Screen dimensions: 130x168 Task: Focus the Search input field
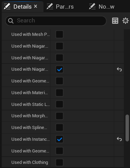pos(56,21)
